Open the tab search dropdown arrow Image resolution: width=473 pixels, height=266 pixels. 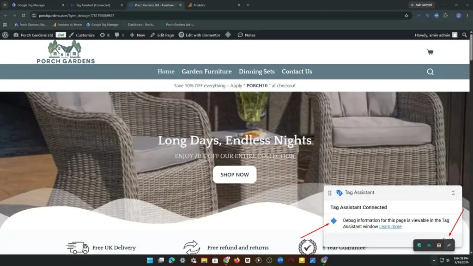tap(5, 5)
